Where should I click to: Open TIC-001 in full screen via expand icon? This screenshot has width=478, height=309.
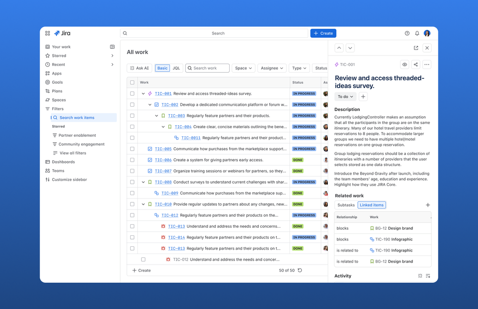[x=416, y=48]
